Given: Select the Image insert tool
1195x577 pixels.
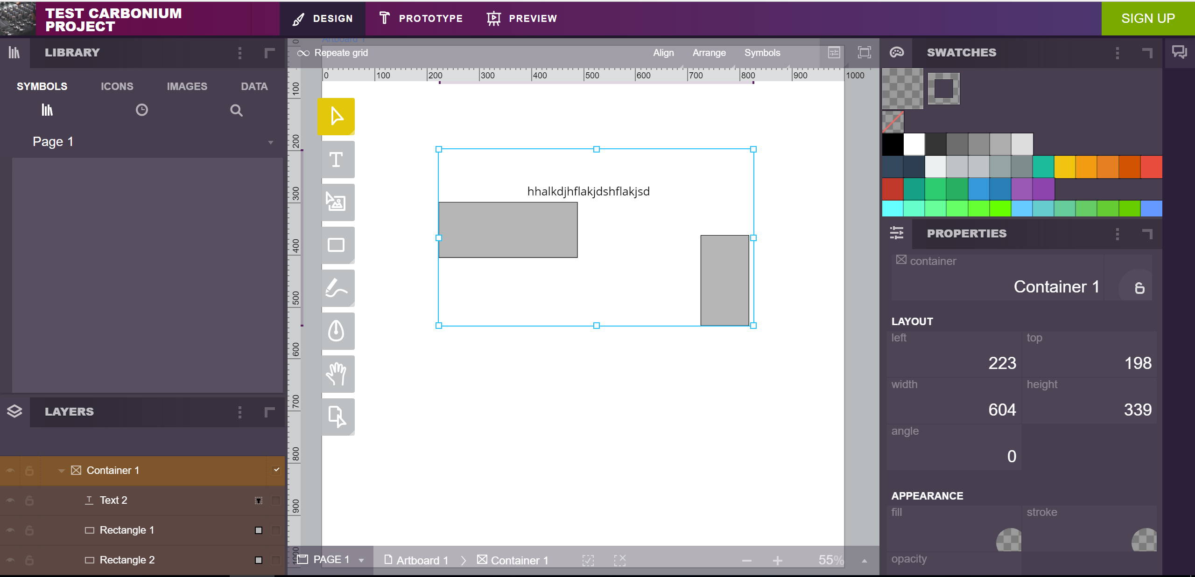Looking at the screenshot, I should tap(336, 202).
